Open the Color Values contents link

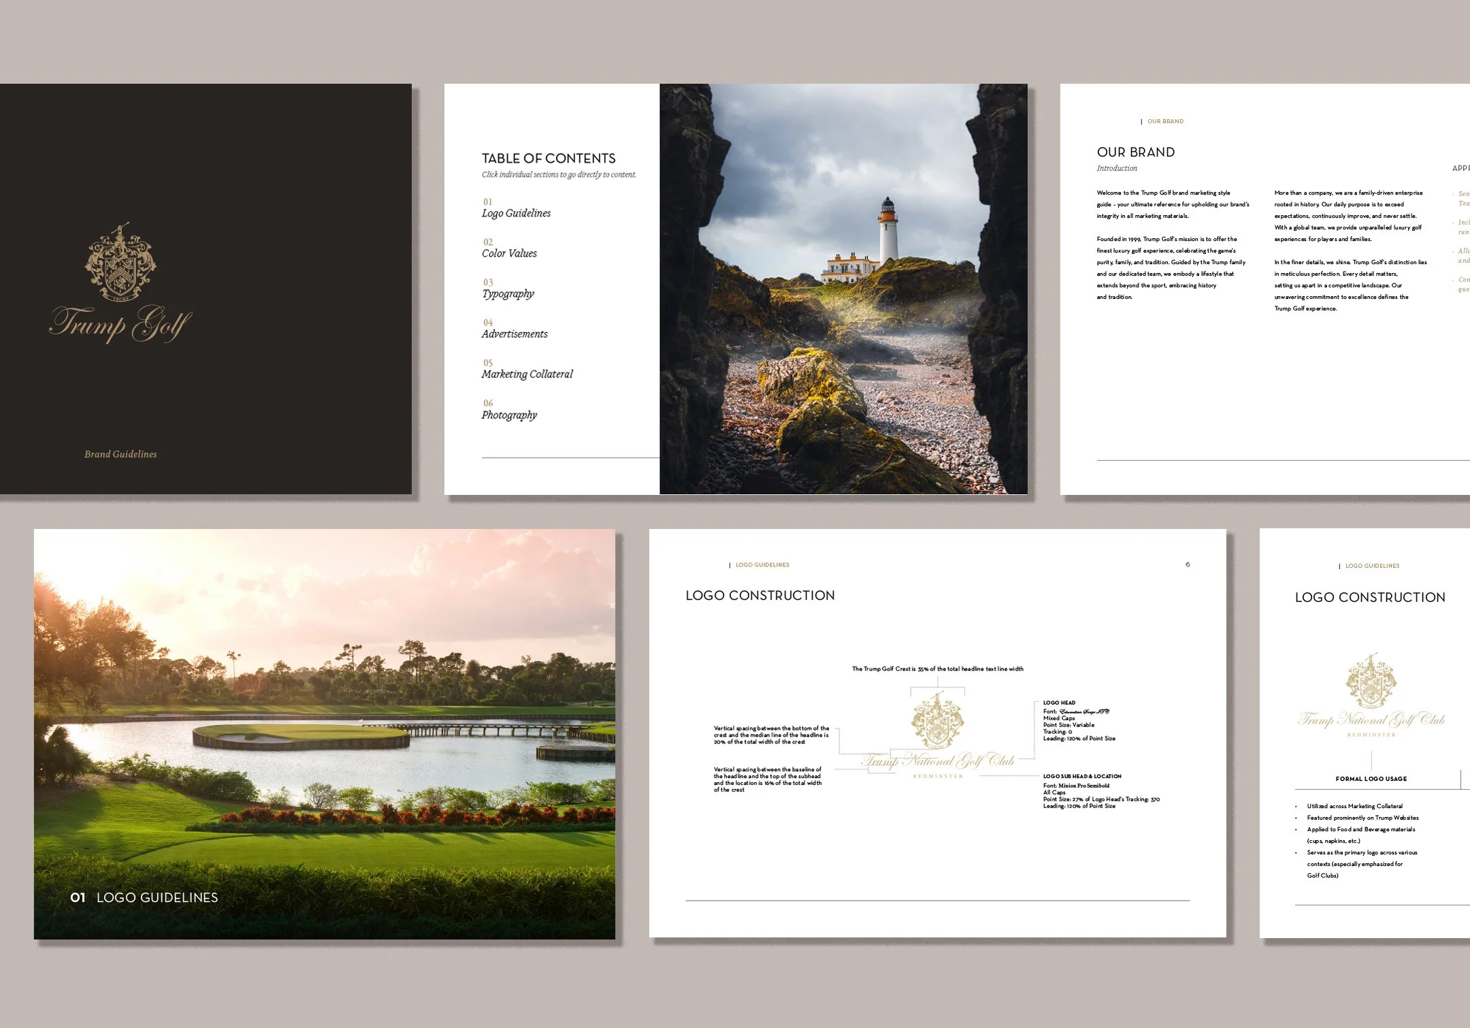coord(509,253)
